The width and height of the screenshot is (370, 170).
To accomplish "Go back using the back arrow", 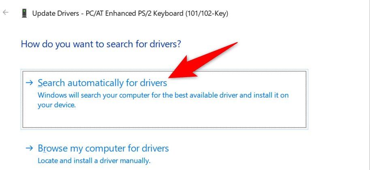I will point(6,13).
